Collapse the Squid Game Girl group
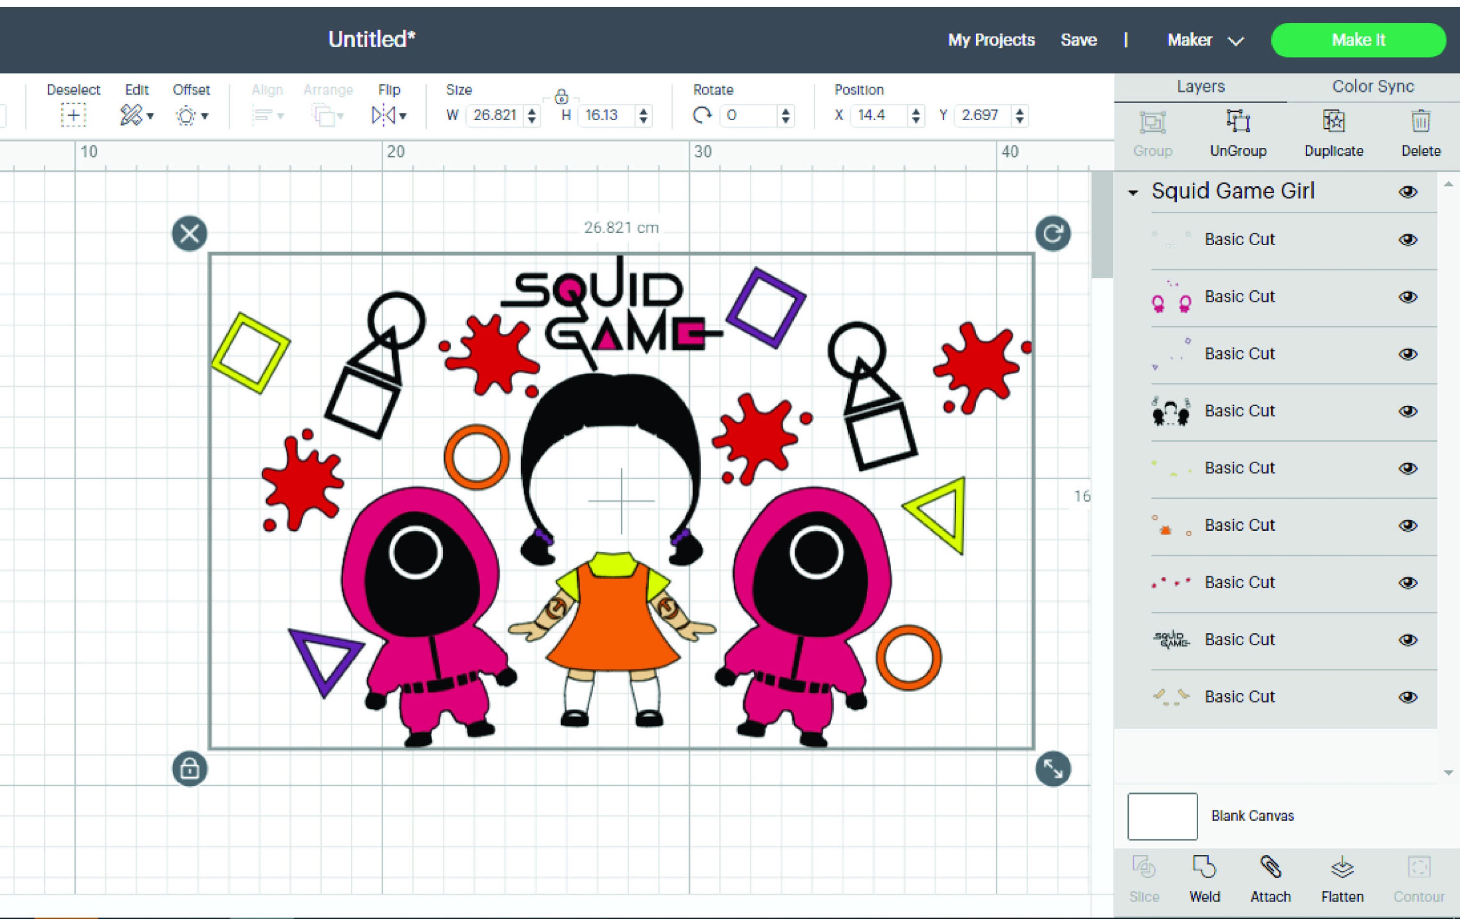The image size is (1460, 919). point(1132,193)
